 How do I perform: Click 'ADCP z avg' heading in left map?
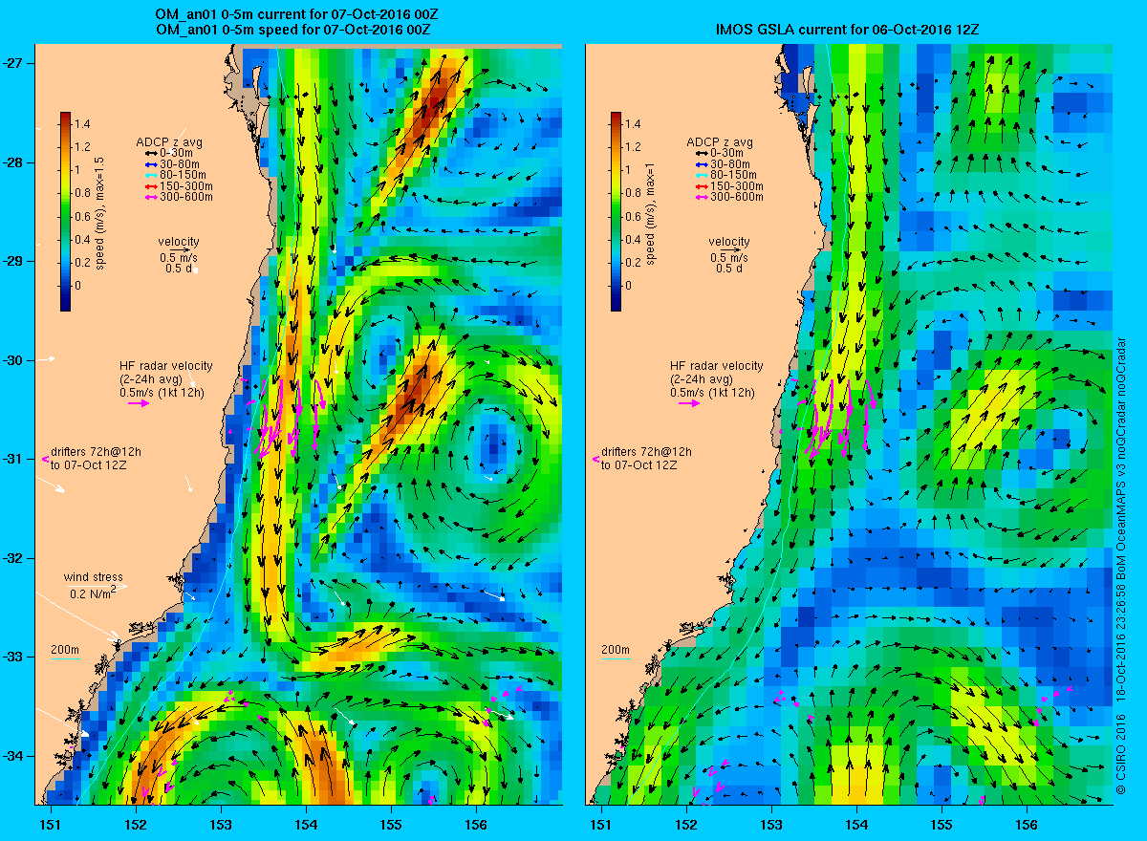point(170,142)
